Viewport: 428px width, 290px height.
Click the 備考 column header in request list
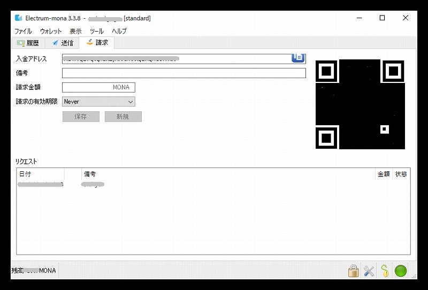click(228, 174)
